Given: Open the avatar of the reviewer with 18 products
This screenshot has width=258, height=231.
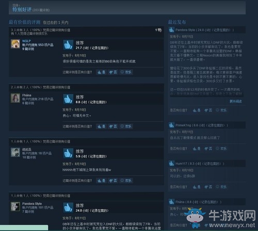Looking at the screenshot, I should 15,152.
